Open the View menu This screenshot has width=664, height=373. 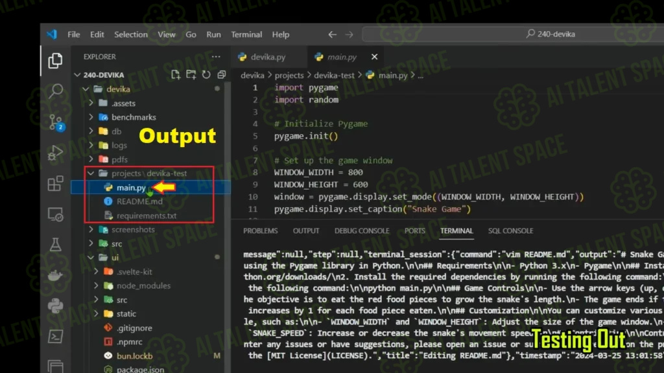click(167, 34)
